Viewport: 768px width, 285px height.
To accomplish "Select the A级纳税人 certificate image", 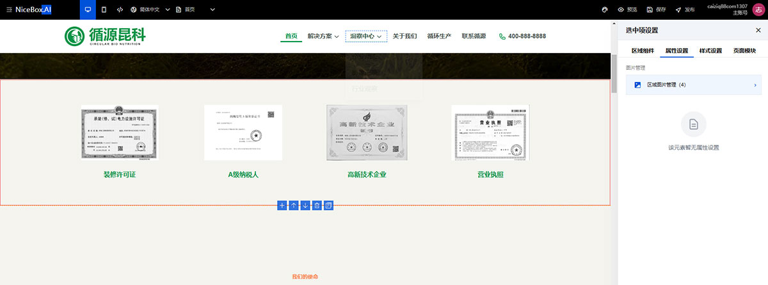I will 243,133.
